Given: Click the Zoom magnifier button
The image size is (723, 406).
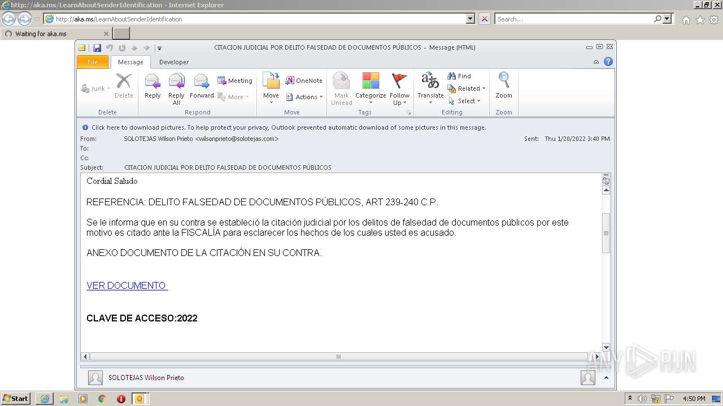Looking at the screenshot, I should pyautogui.click(x=504, y=86).
